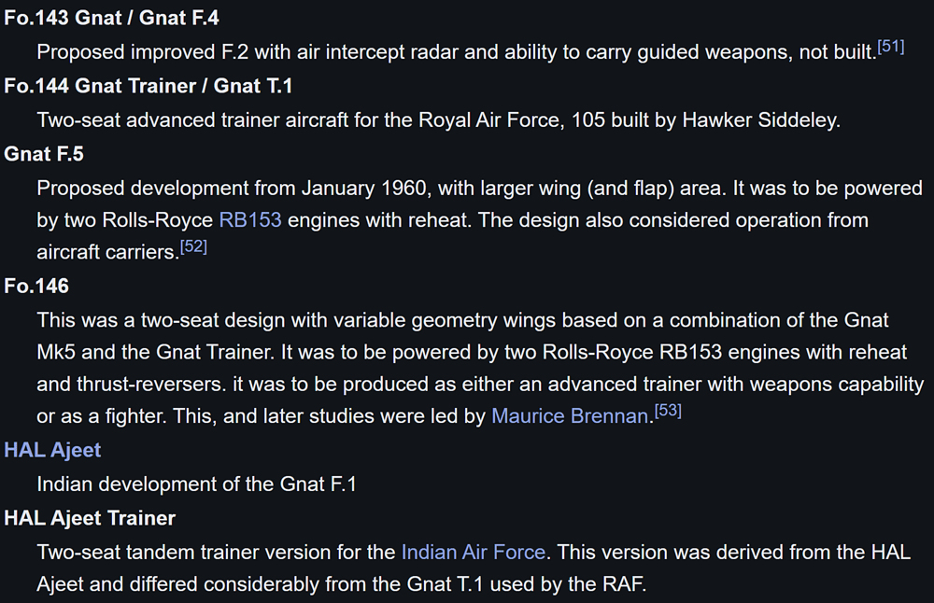Click the HAL Ajeet Trainer heading
This screenshot has width=934, height=603.
point(90,518)
